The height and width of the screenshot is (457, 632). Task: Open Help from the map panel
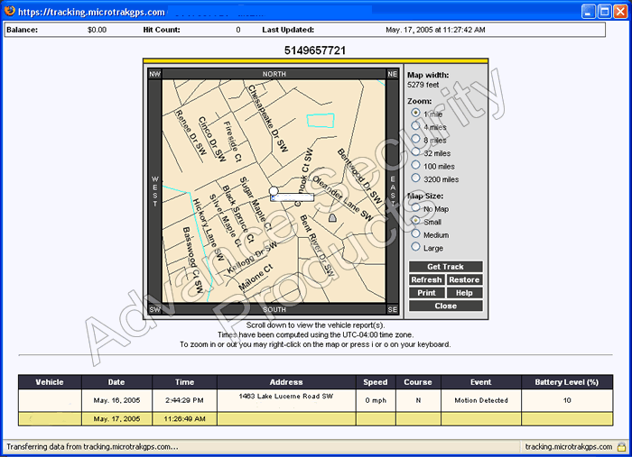point(464,293)
